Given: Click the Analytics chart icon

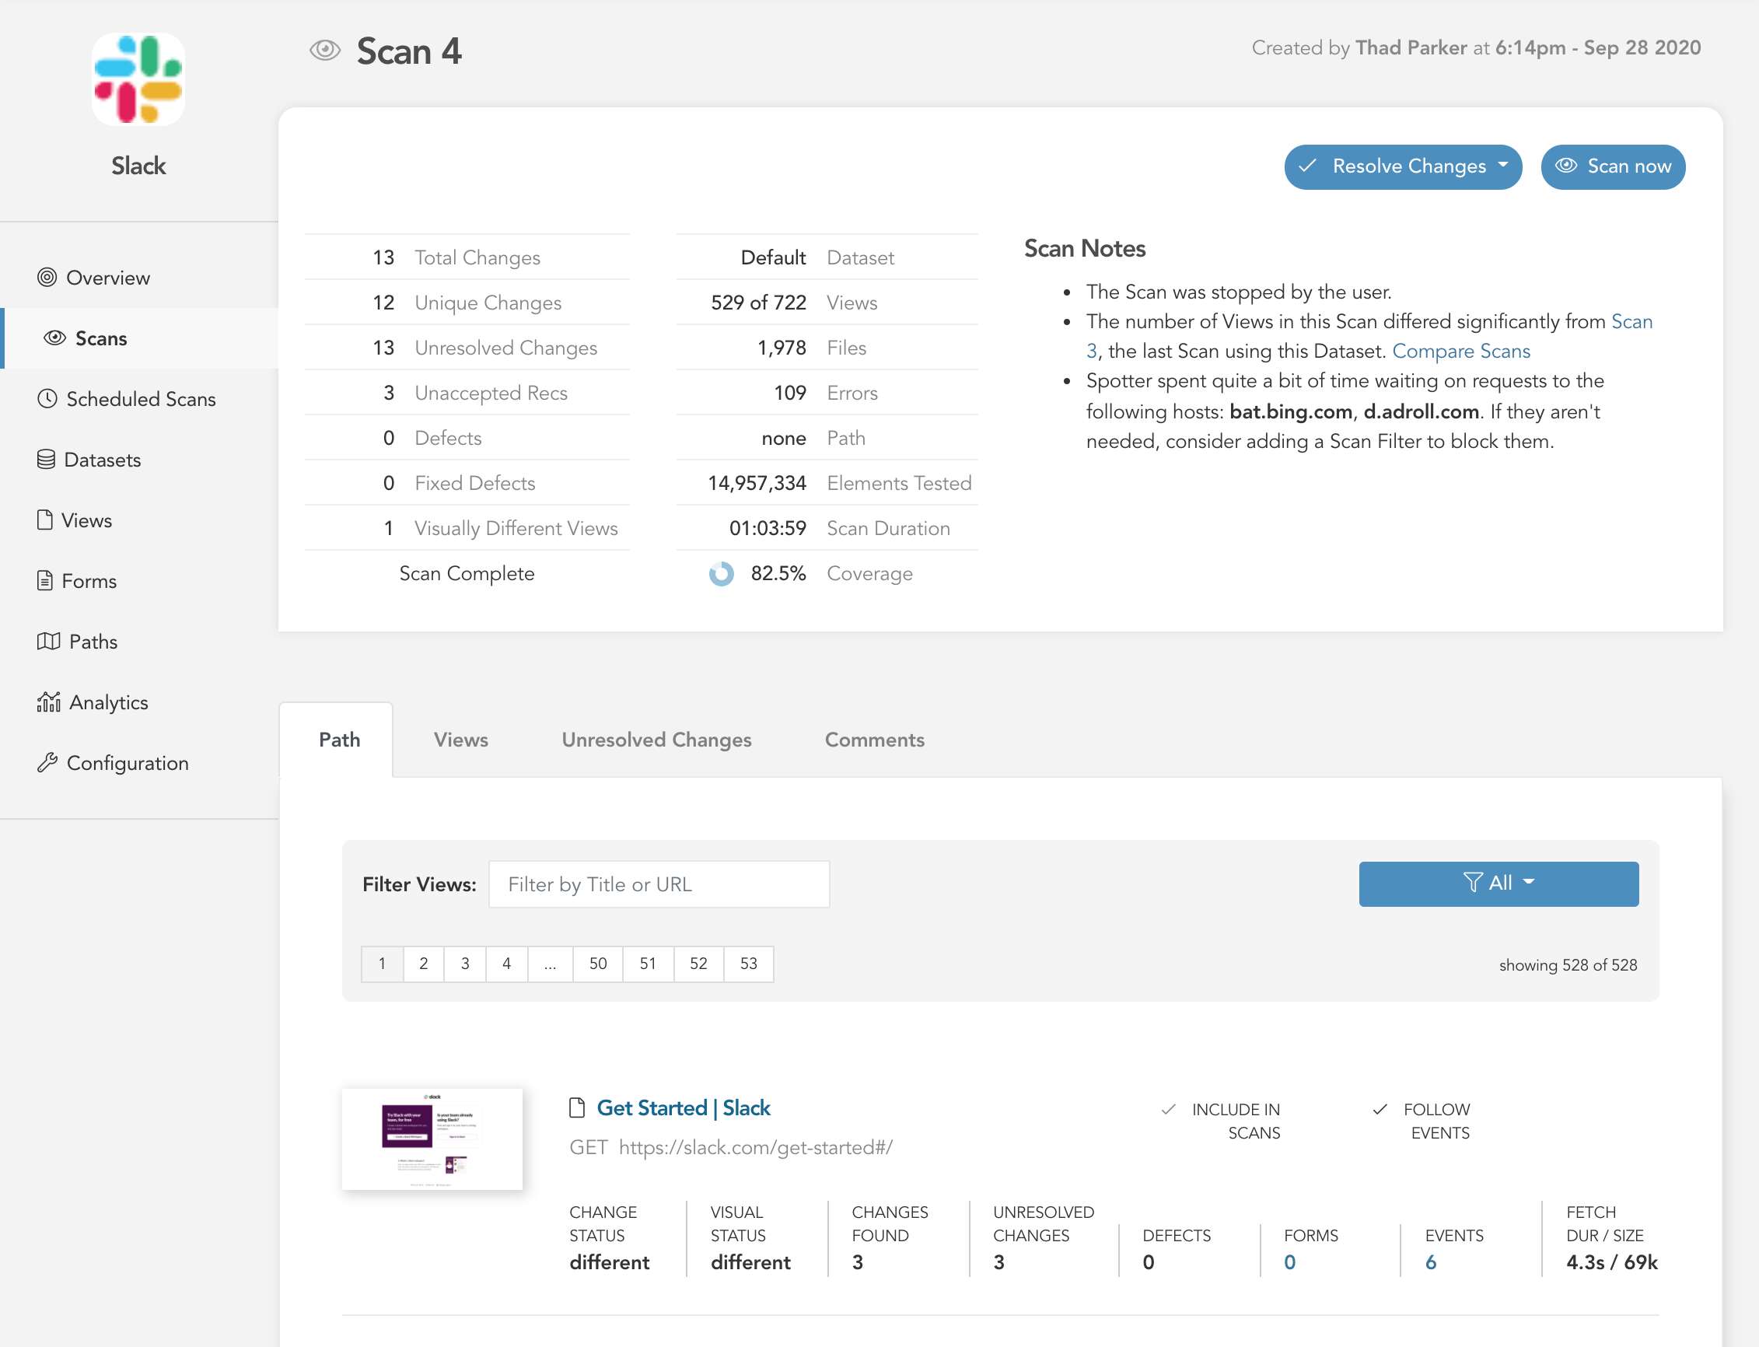Looking at the screenshot, I should pyautogui.click(x=48, y=701).
